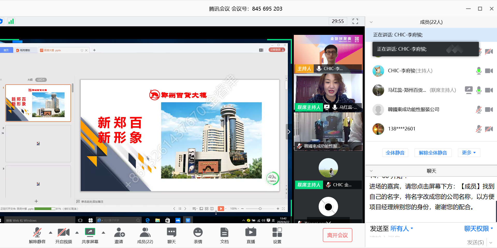This screenshot has width=497, height=248.
Task: Expand the arrow beside 发送(S) button
Action: tap(491, 242)
